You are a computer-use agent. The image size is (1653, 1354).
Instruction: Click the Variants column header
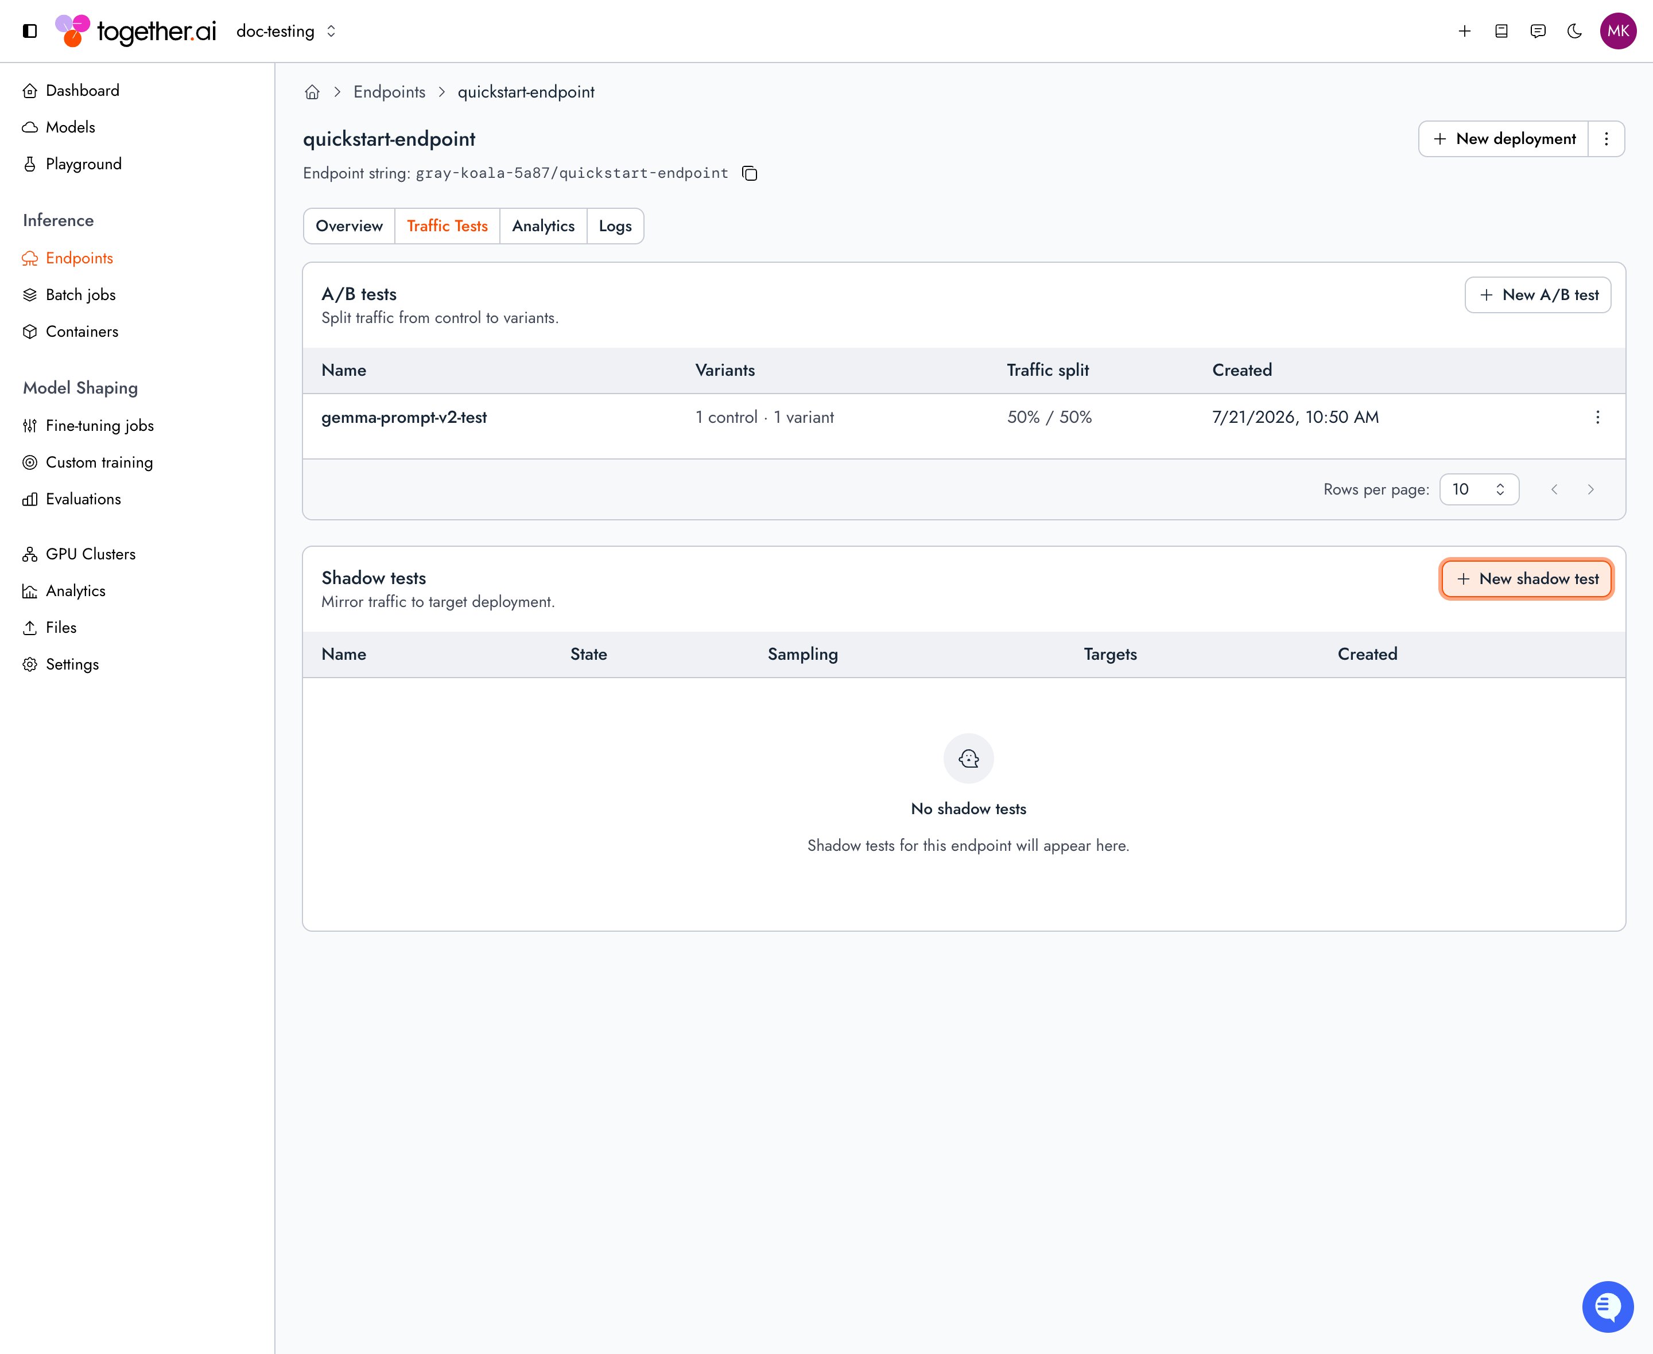(725, 371)
